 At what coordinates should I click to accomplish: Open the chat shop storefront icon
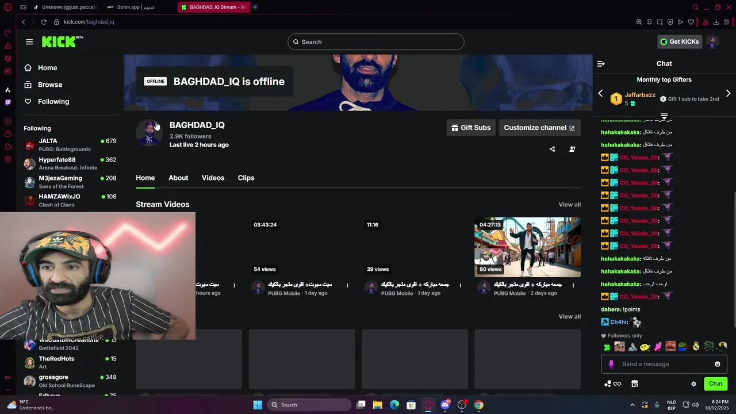coord(634,384)
